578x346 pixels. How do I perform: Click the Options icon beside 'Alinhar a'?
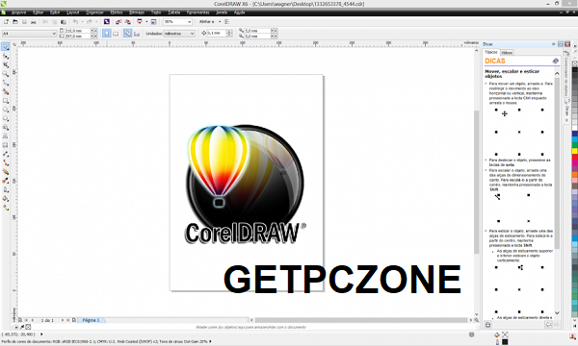[x=227, y=22]
